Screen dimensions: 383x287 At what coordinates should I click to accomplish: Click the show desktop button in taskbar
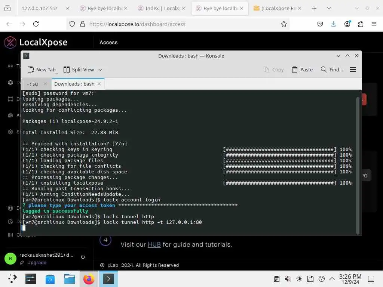pos(371,279)
